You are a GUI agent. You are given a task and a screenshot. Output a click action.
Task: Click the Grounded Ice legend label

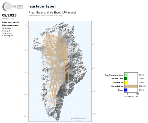click(x=117, y=86)
